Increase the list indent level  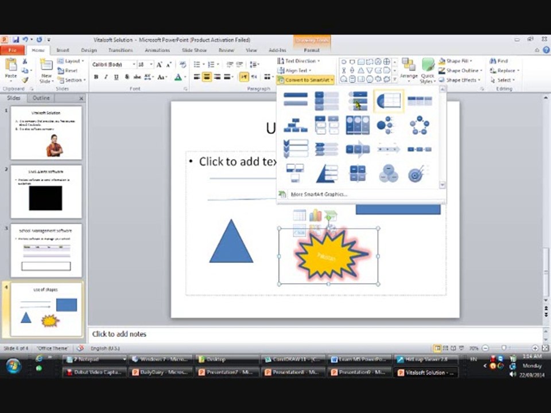(240, 65)
